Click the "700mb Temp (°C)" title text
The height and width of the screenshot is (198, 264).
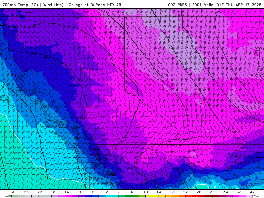[20, 5]
